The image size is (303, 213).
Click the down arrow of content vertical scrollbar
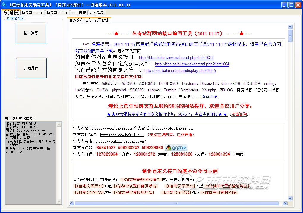[290, 198]
